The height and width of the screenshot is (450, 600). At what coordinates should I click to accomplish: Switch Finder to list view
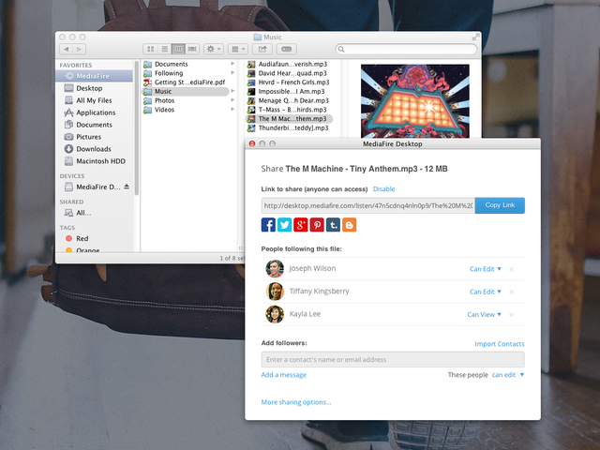coord(163,48)
